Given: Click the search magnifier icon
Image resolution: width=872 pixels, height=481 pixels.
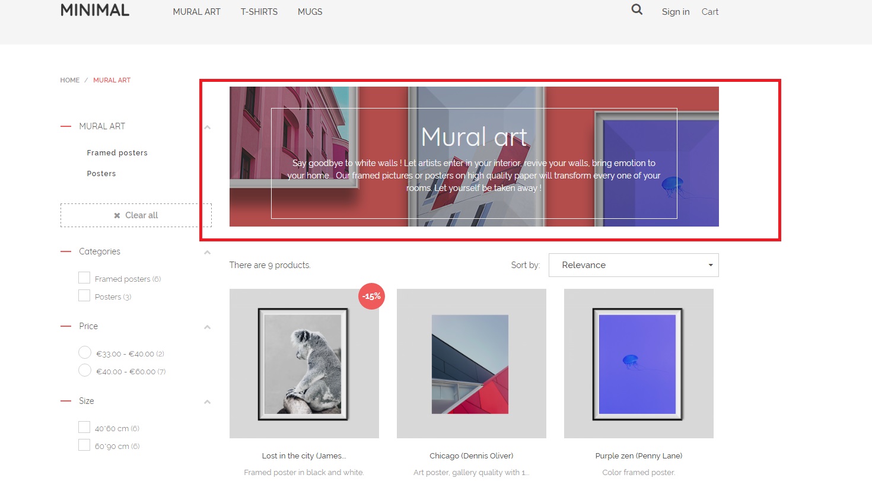Looking at the screenshot, I should [637, 9].
